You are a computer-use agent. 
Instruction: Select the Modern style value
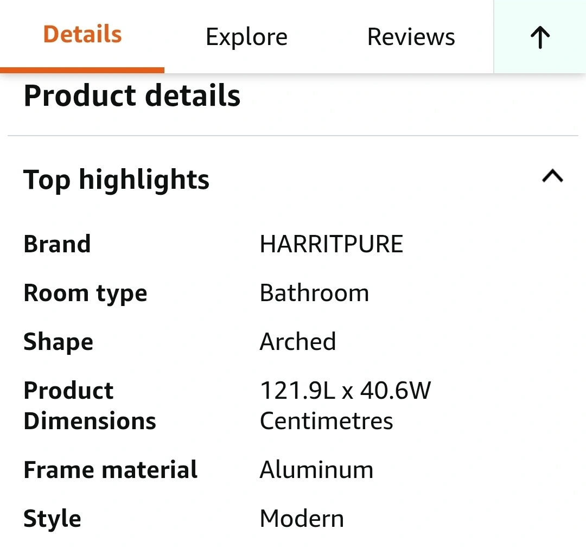[x=302, y=519]
